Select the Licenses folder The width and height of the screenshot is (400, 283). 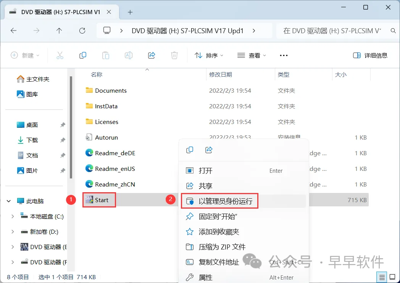click(x=102, y=122)
